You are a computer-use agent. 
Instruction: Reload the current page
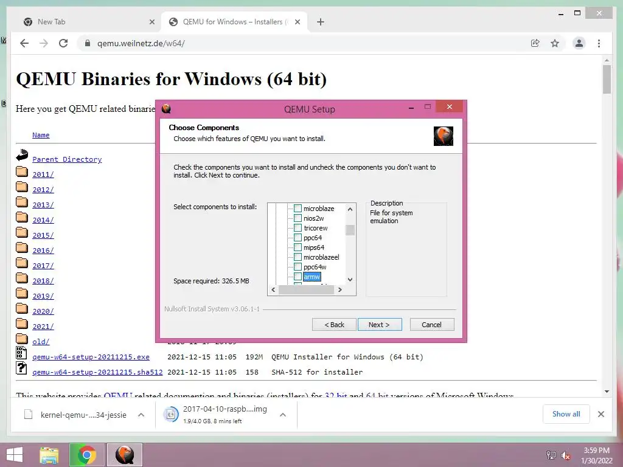coord(63,43)
